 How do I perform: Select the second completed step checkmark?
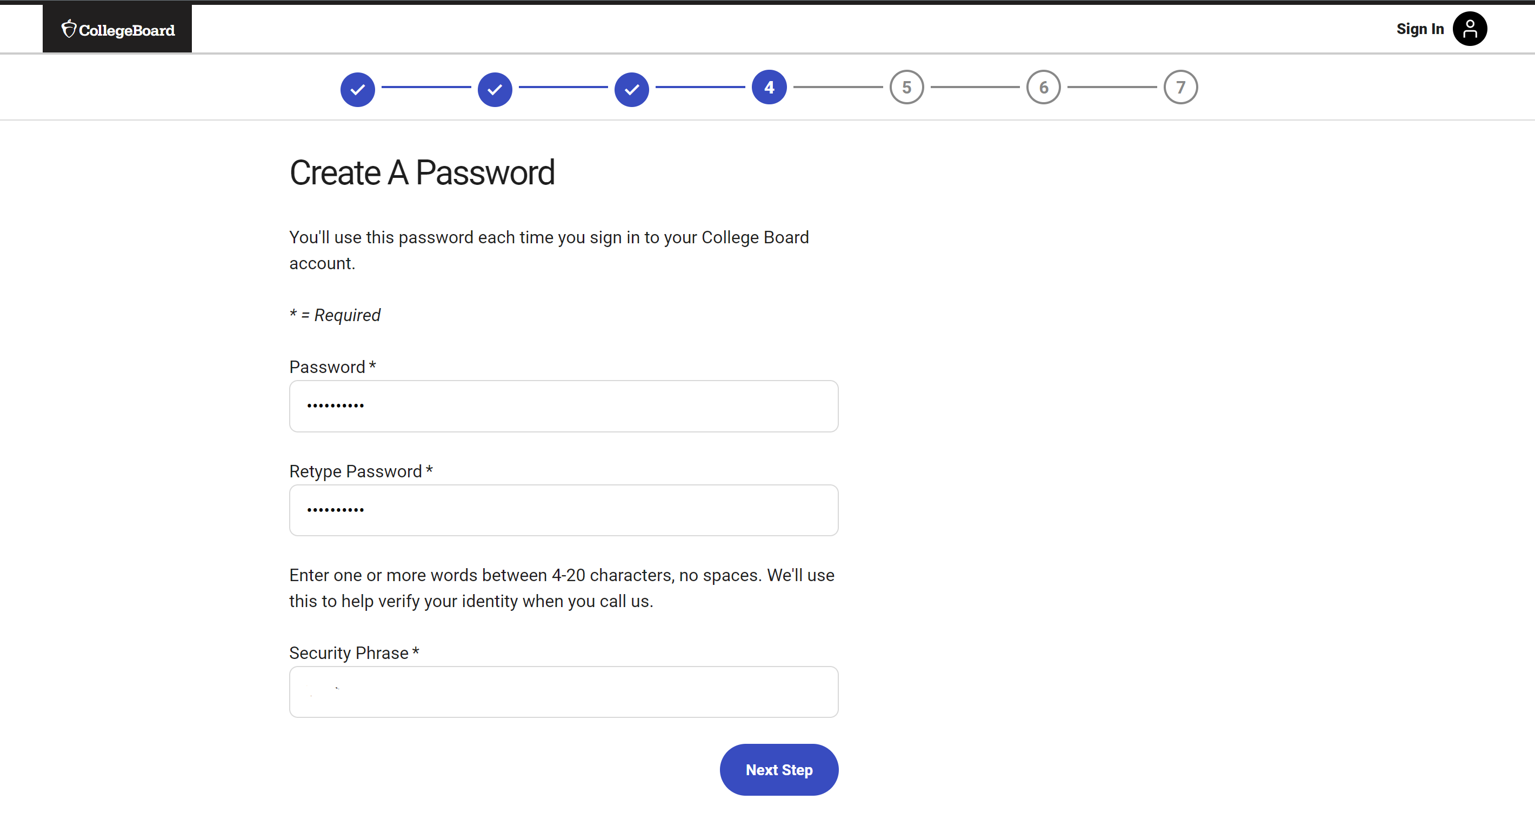coord(495,89)
